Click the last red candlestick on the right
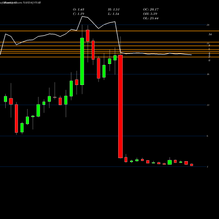Viewport: 219px width, 219px height. coord(191,165)
